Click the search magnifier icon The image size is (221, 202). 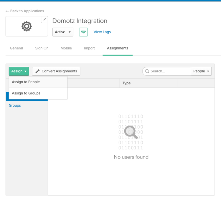[147, 71]
